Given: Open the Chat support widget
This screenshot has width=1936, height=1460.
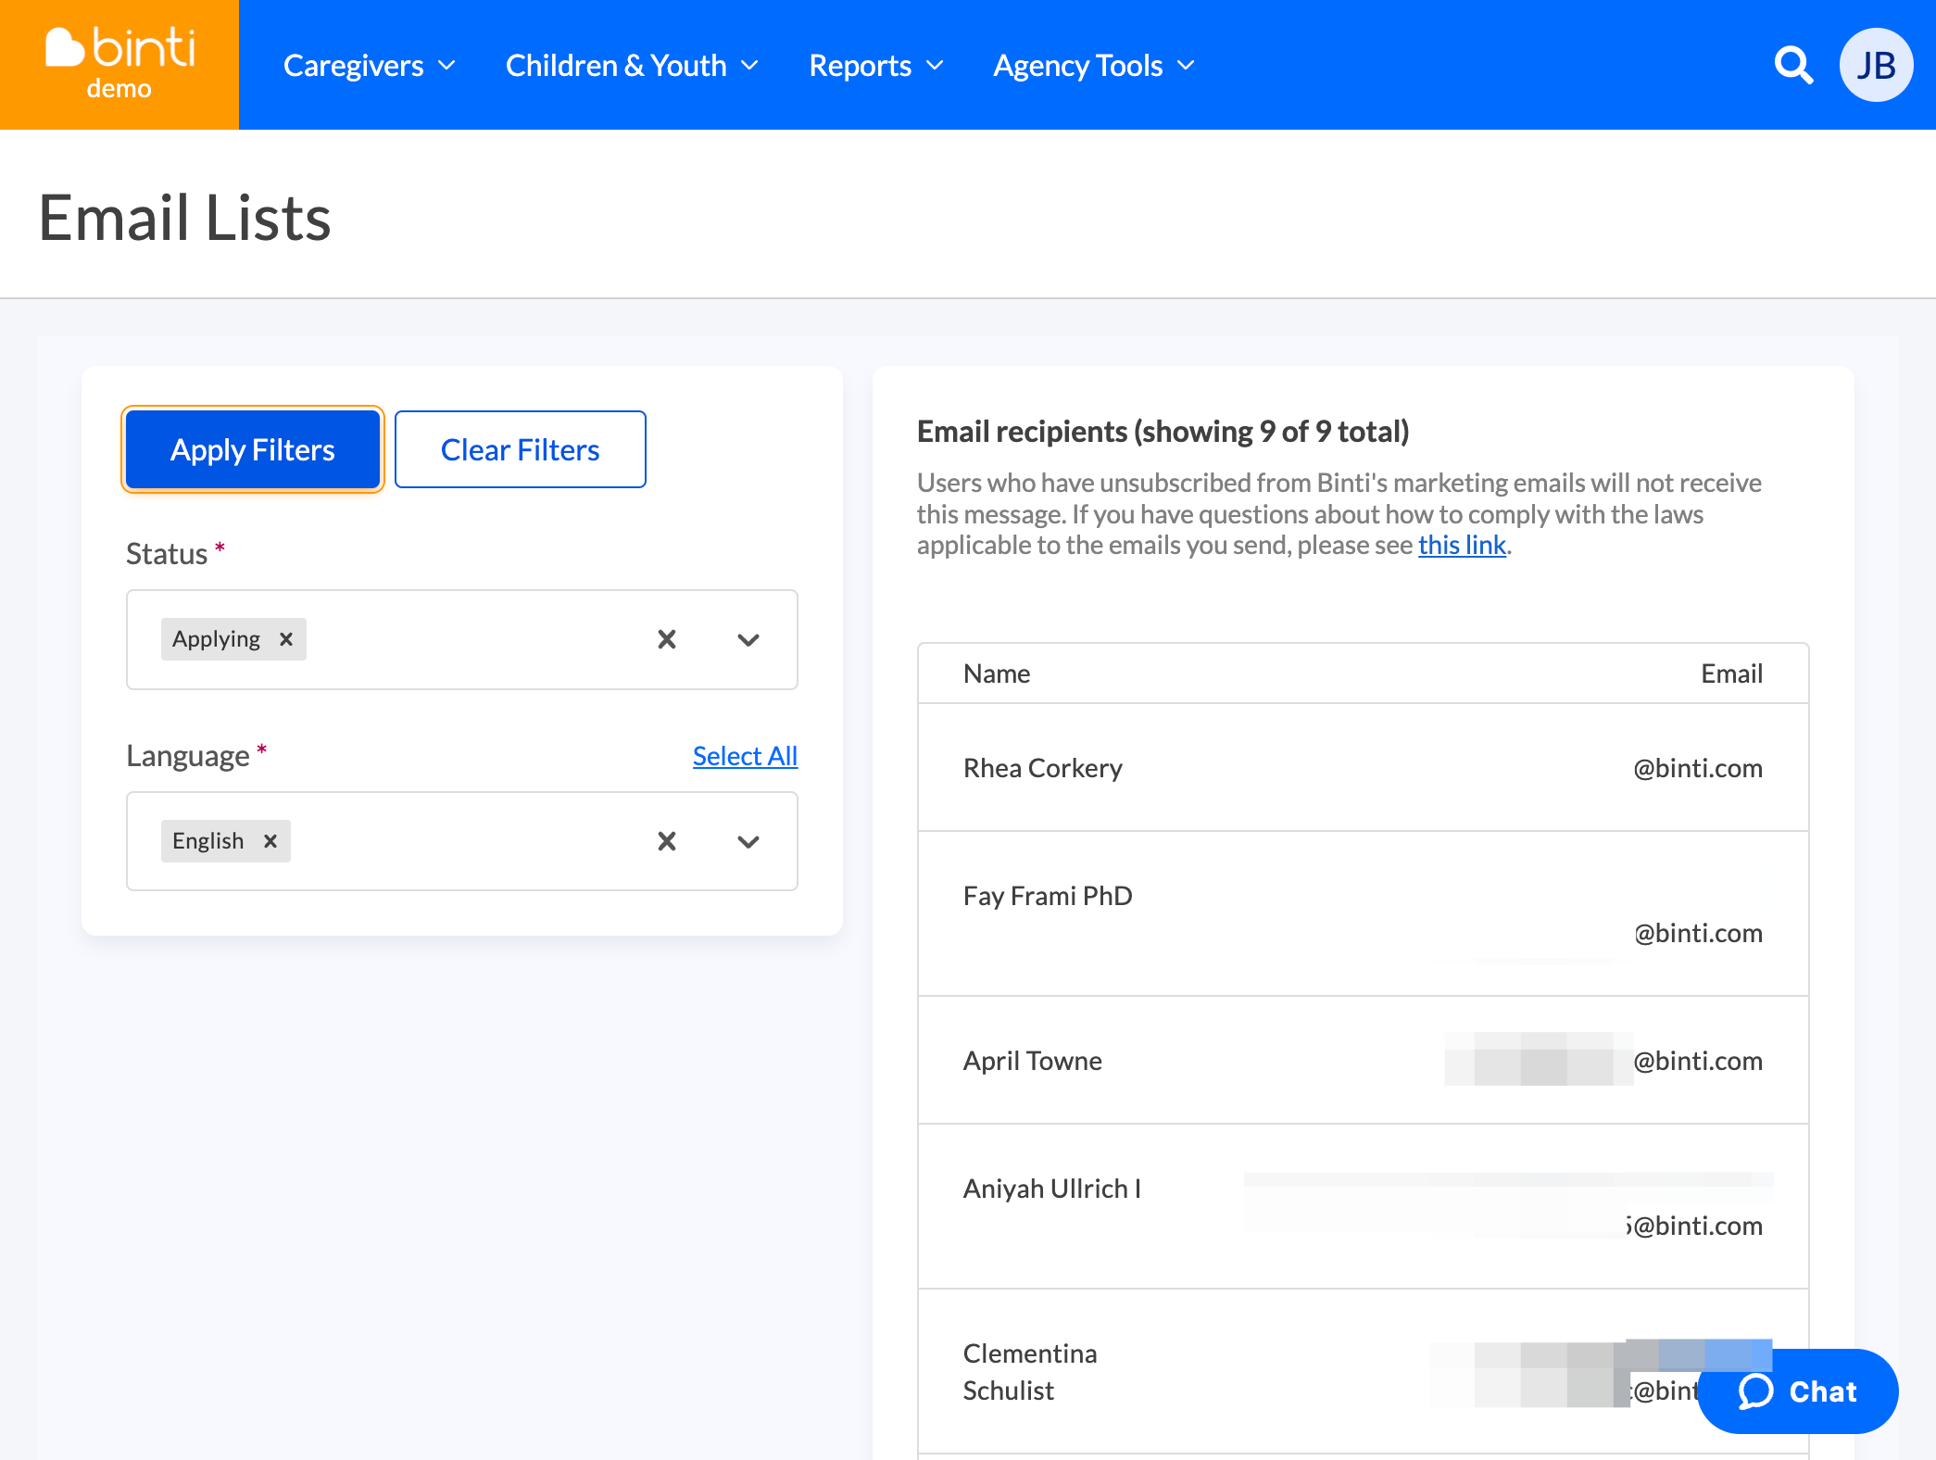Looking at the screenshot, I should coord(1797,1391).
